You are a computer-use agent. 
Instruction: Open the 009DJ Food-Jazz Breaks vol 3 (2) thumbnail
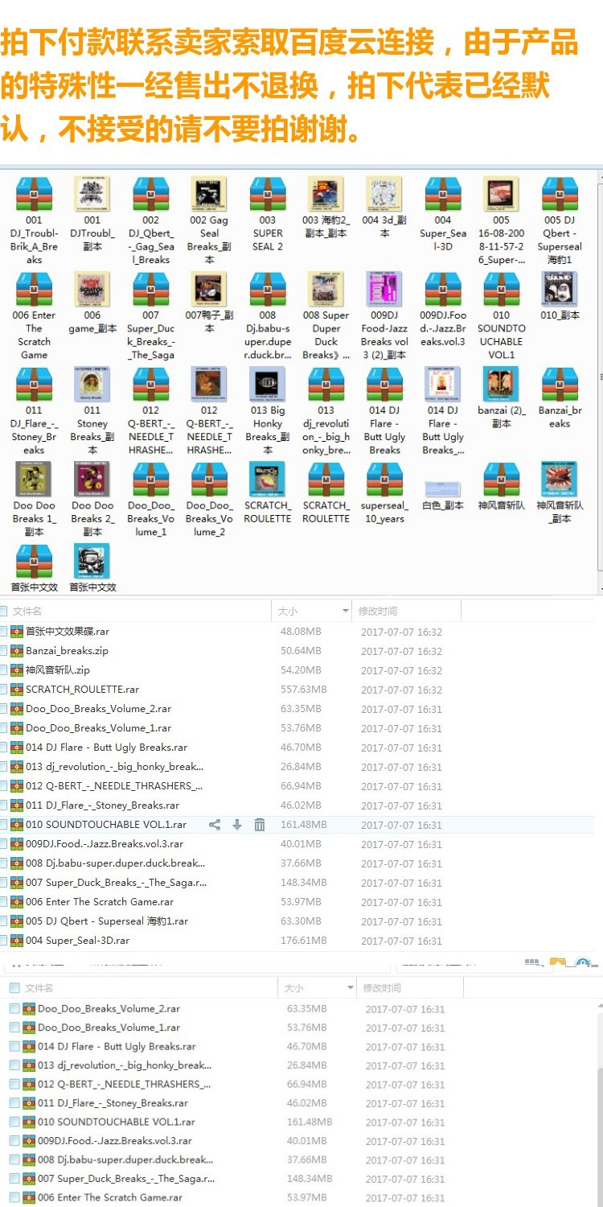coord(384,290)
